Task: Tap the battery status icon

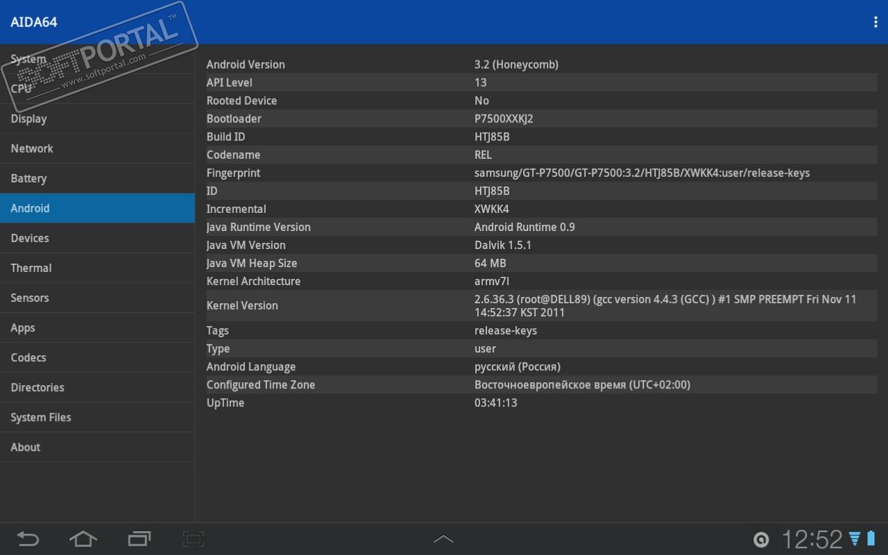Action: point(871,538)
